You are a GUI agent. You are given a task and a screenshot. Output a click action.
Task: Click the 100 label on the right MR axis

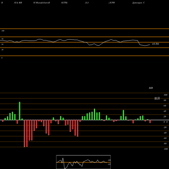(x=165, y=95)
